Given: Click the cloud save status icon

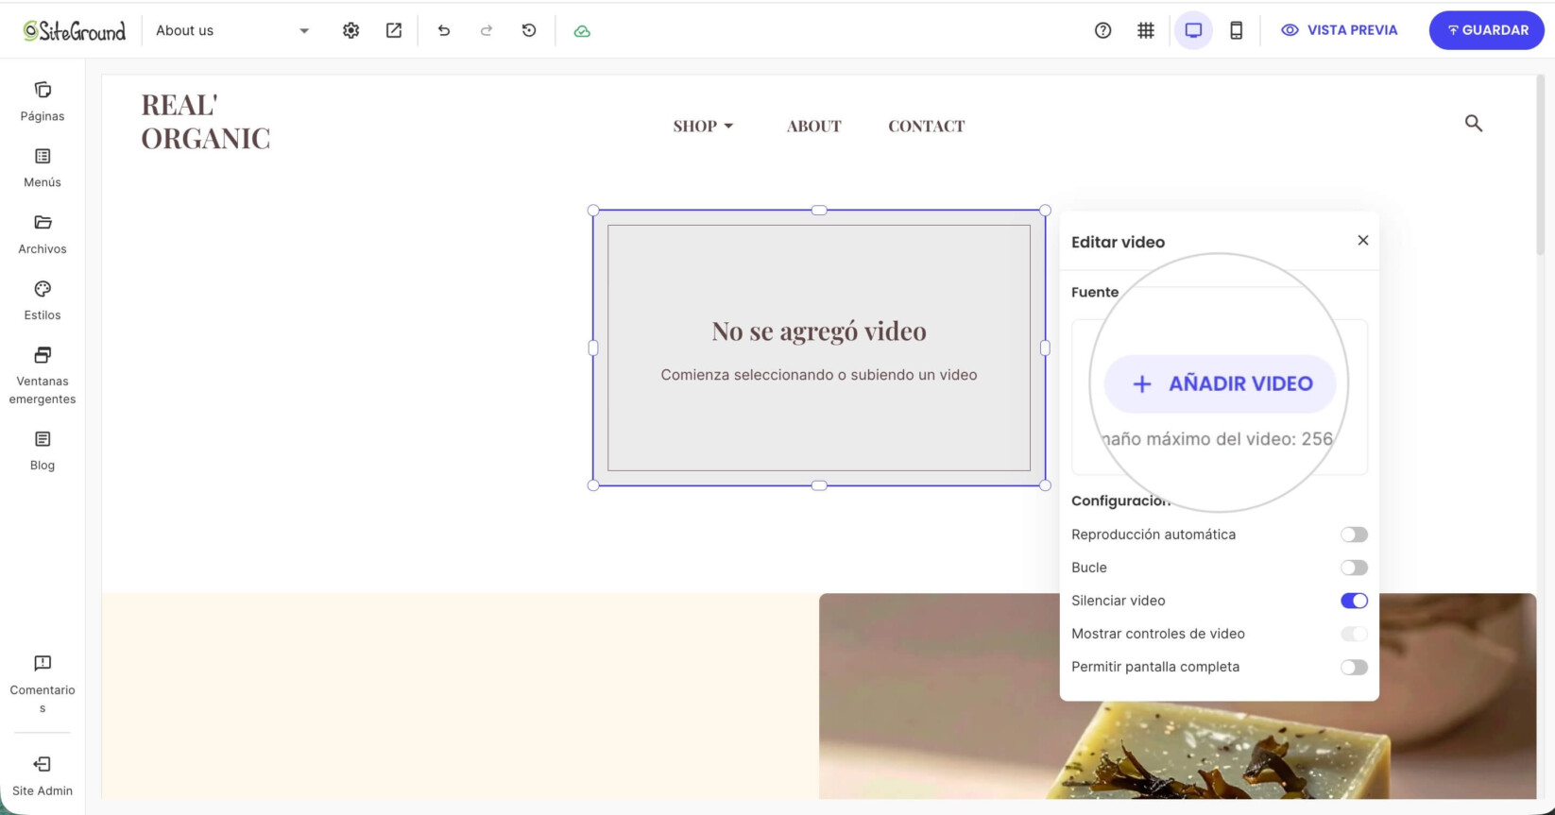Looking at the screenshot, I should click(x=582, y=31).
